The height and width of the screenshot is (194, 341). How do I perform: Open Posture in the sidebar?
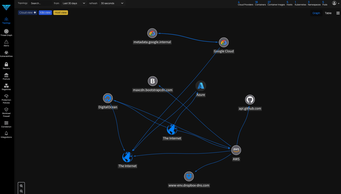click(x=6, y=75)
